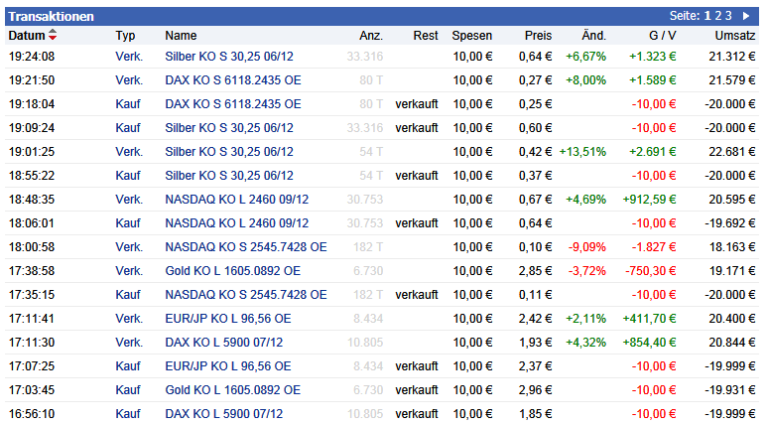The width and height of the screenshot is (768, 425).
Task: Open page 2 of transactions
Action: click(x=718, y=16)
